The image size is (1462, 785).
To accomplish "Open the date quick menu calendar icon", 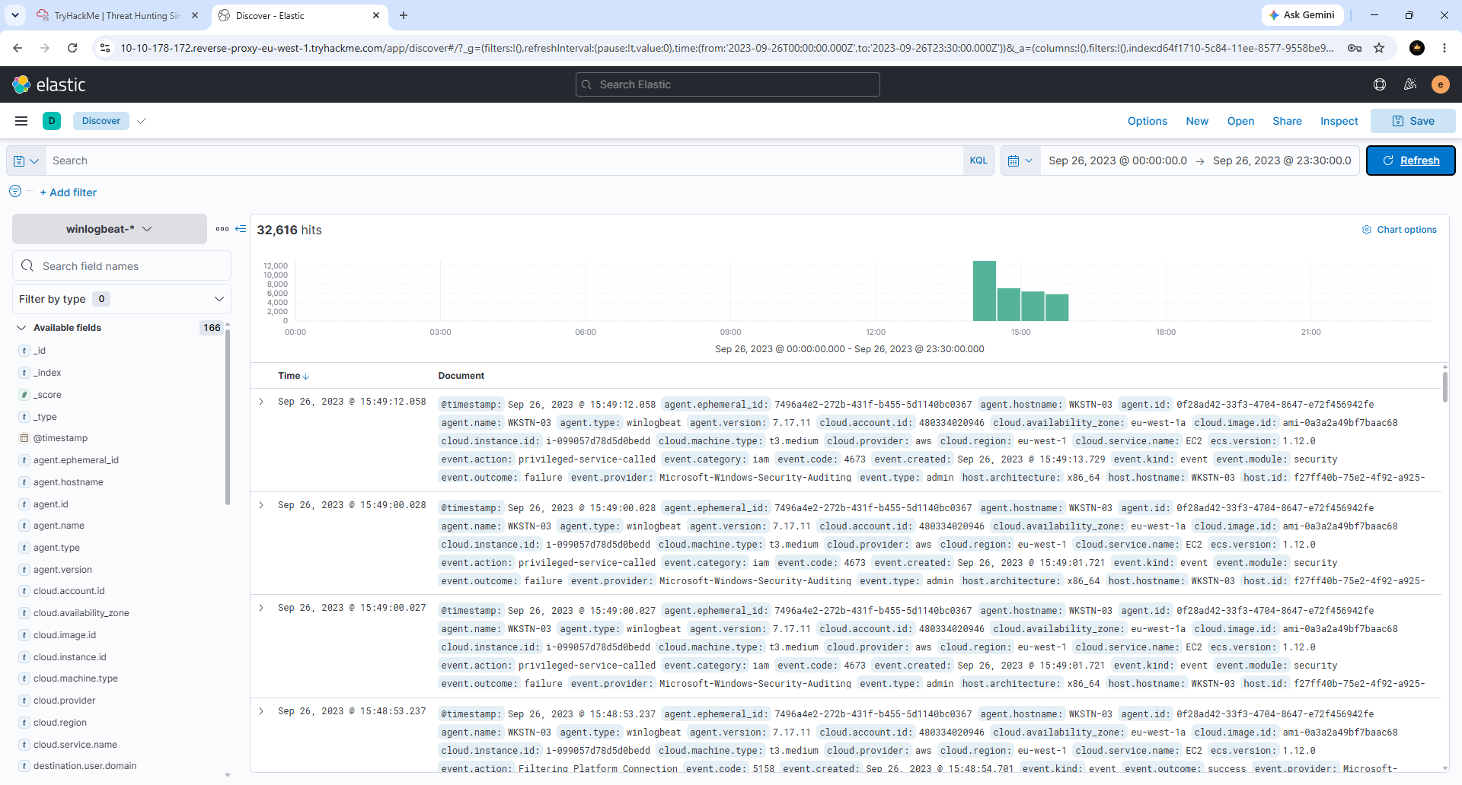I will click(1020, 160).
